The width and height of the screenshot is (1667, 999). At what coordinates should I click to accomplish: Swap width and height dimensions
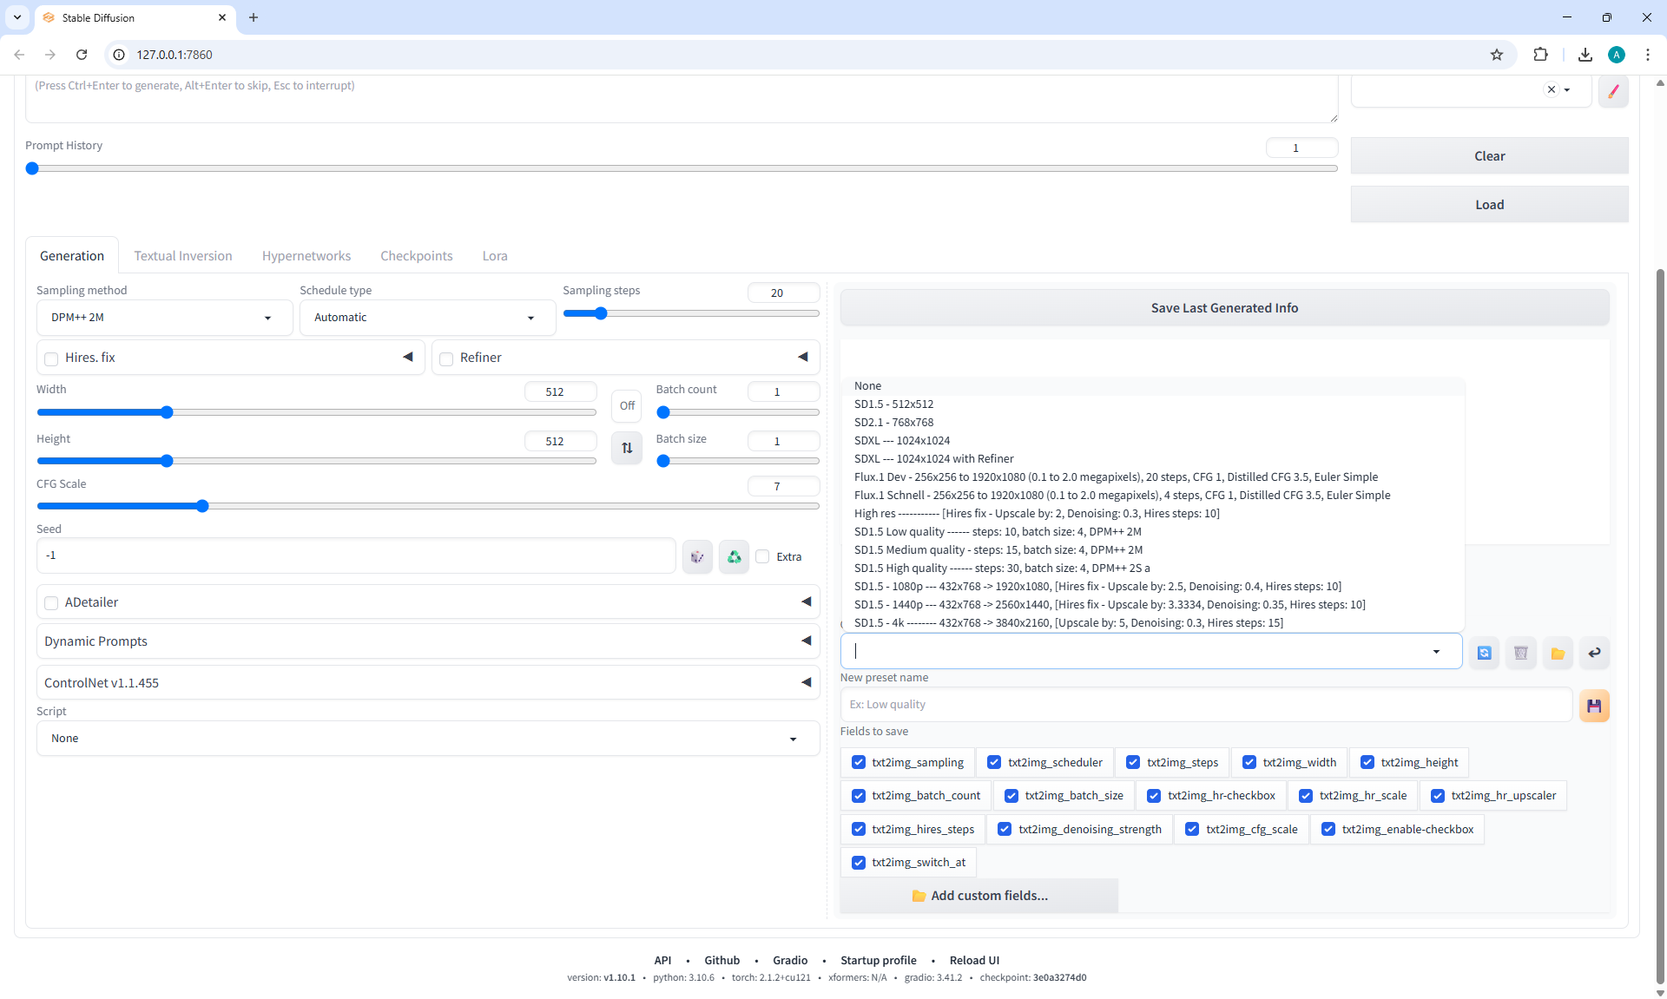coord(626,448)
